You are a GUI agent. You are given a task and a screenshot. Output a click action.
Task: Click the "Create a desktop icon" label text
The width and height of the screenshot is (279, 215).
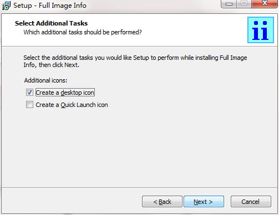[x=65, y=93]
